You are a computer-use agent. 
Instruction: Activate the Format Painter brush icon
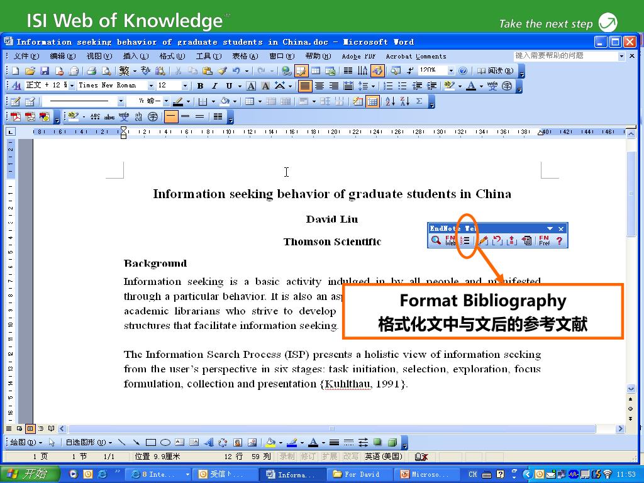(x=222, y=70)
